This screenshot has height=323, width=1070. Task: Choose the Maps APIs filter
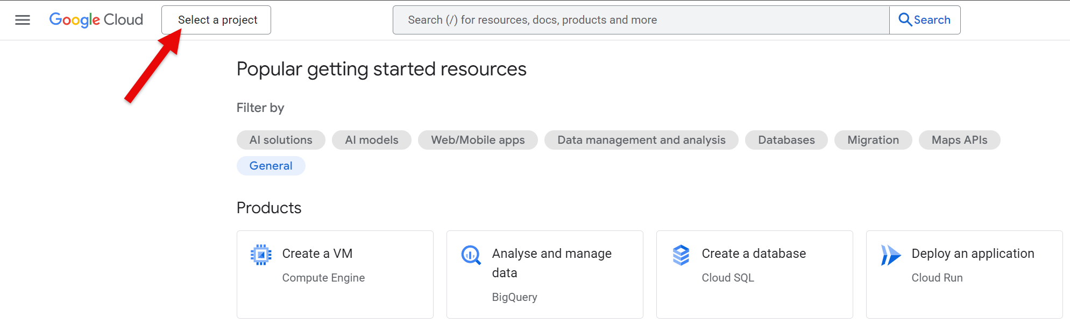[x=959, y=140]
